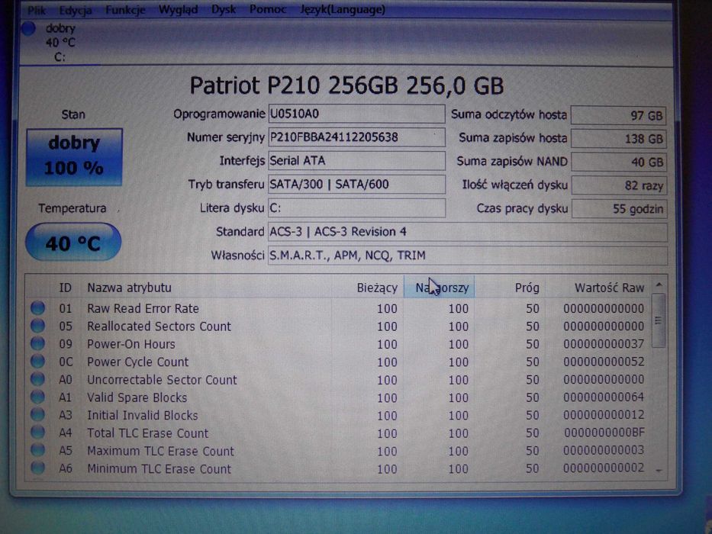The image size is (712, 534).
Task: Click the ID column header
Action: point(65,288)
